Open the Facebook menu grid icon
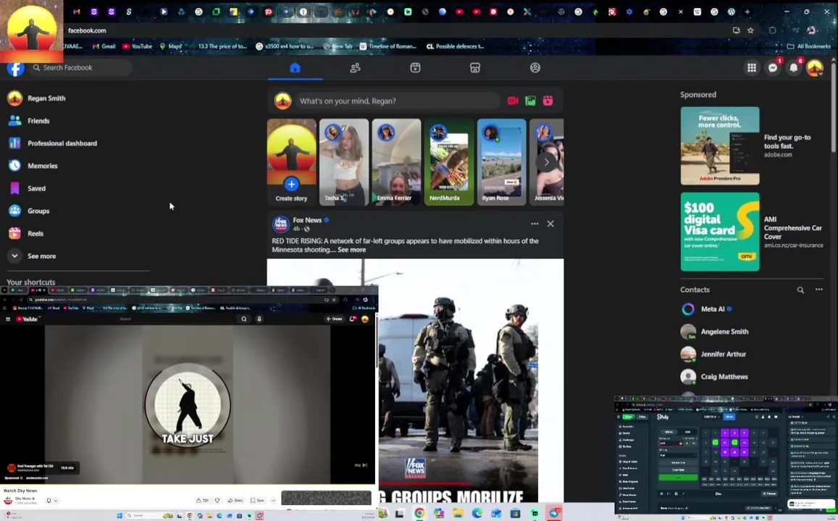This screenshot has height=521, width=838. point(751,68)
